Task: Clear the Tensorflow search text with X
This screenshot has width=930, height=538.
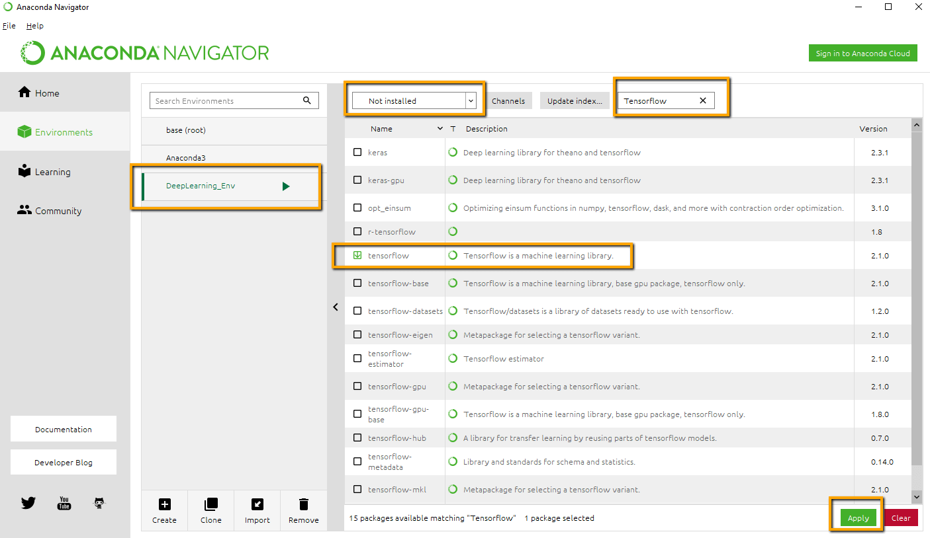Action: point(703,100)
